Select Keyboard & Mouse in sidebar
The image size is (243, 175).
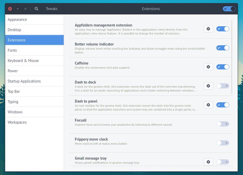coord(23,61)
